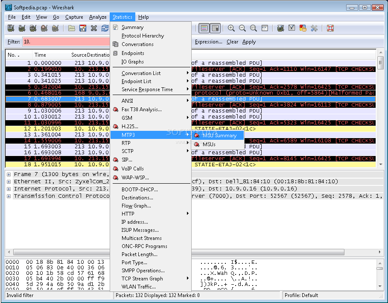Image resolution: width=388 pixels, height=303 pixels.
Task: Reset zoom to normal size 1:1
Action: tap(254, 28)
